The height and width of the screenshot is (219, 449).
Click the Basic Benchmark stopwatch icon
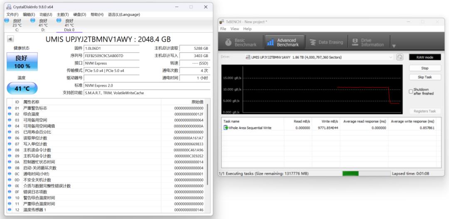(x=228, y=42)
